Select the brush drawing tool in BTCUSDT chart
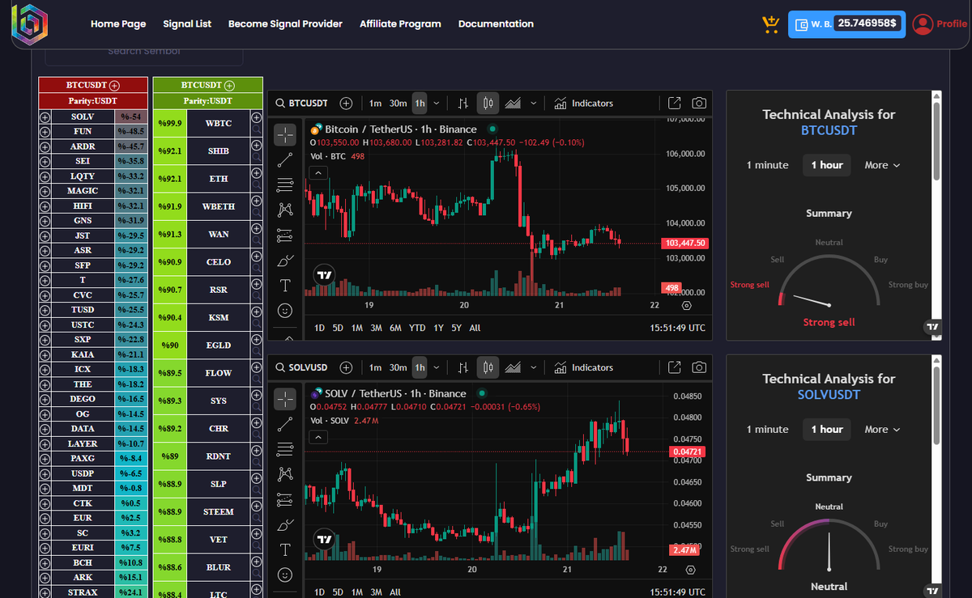This screenshot has width=972, height=598. [x=285, y=260]
